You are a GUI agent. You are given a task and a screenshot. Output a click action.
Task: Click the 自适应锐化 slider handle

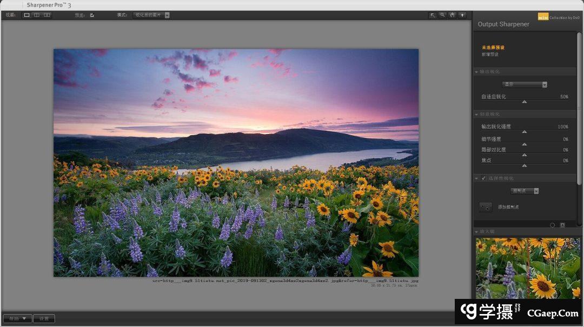524,102
